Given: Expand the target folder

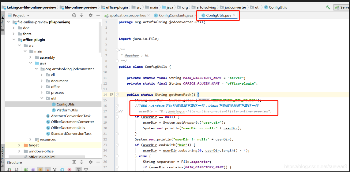Looking at the screenshot, I should point(19,145).
